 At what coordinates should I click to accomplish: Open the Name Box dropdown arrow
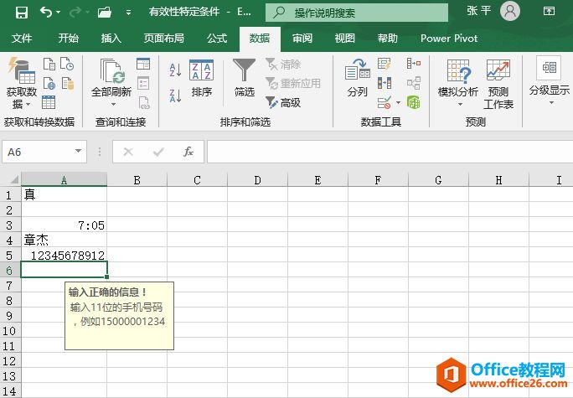pyautogui.click(x=78, y=152)
